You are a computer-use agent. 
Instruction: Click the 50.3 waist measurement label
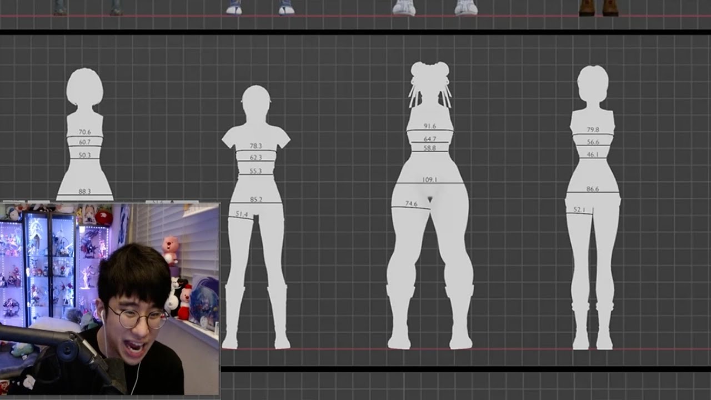point(85,156)
